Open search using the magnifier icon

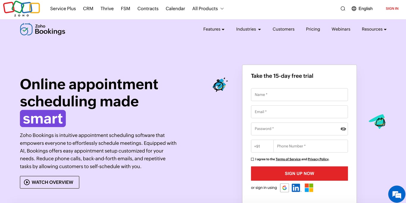pos(343,8)
